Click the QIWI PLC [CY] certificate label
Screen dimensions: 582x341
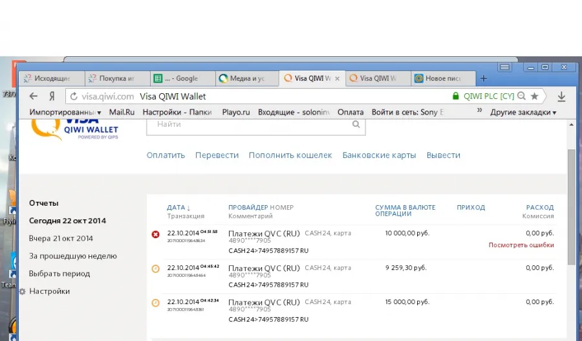pyautogui.click(x=489, y=96)
